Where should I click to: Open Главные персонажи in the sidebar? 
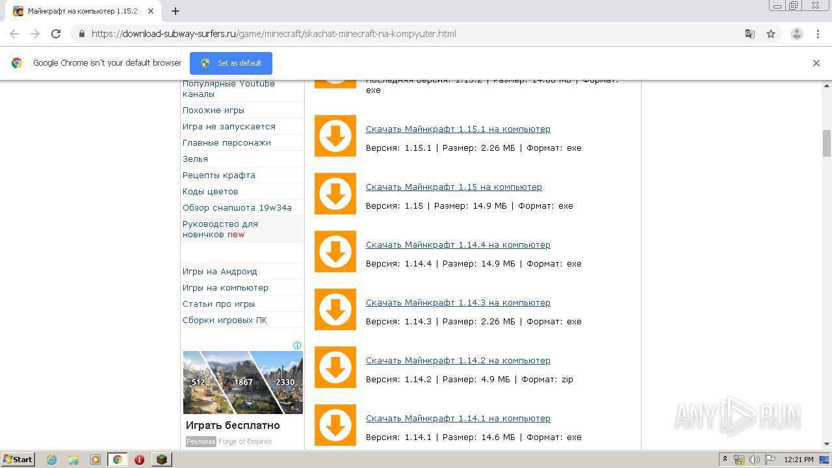click(x=227, y=143)
